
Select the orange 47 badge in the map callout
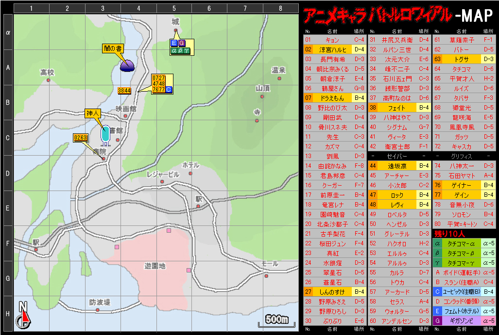click(155, 84)
